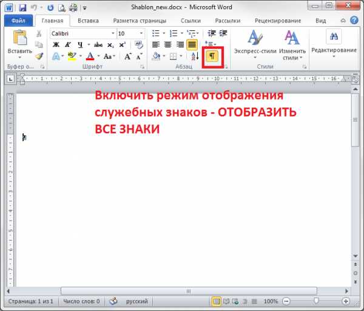Apply the yellow text highlight color

pos(72,56)
